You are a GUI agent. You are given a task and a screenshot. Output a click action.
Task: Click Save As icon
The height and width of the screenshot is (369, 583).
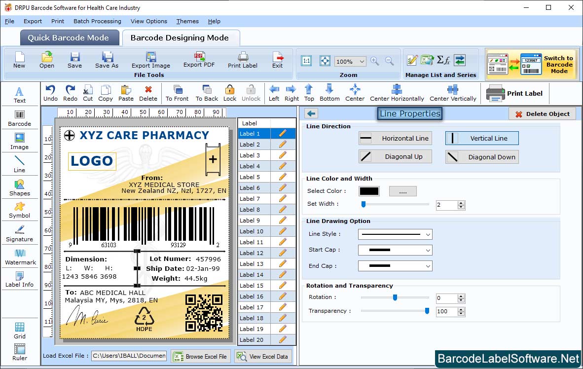pos(107,60)
